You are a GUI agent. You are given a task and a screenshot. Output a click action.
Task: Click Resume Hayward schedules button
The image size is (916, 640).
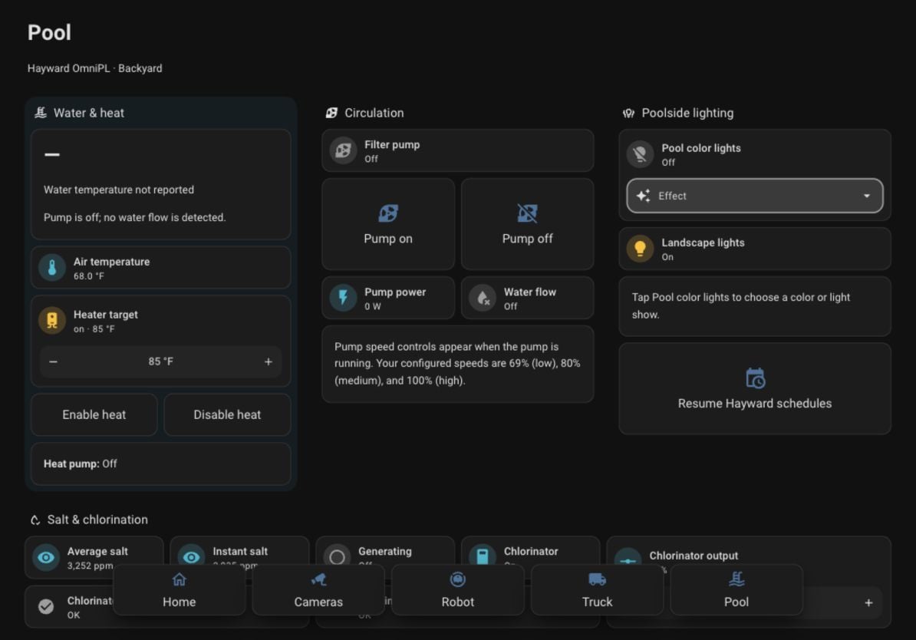[x=755, y=388]
